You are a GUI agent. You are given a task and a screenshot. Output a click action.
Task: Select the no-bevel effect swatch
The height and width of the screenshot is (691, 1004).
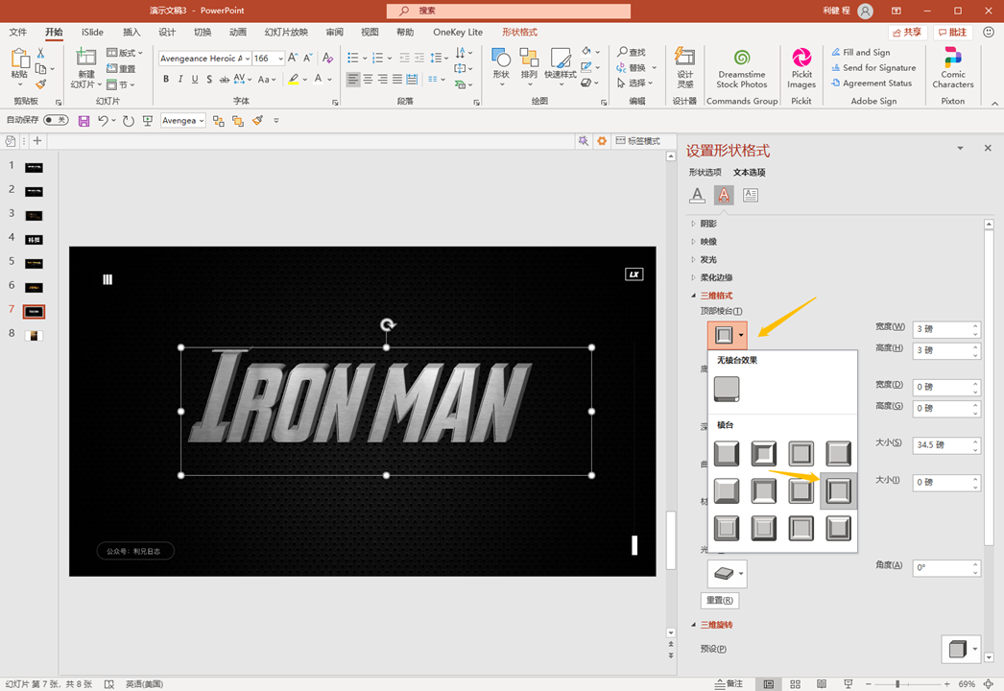click(726, 389)
